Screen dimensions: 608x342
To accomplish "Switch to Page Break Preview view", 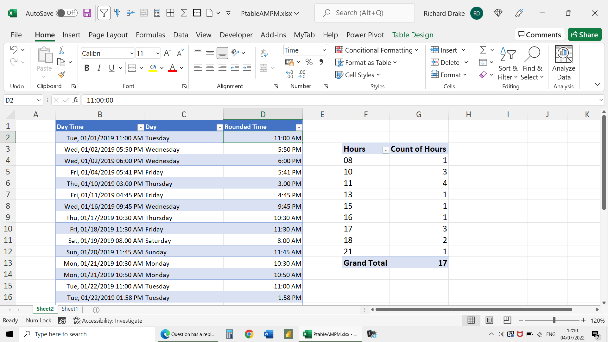I will (507, 320).
